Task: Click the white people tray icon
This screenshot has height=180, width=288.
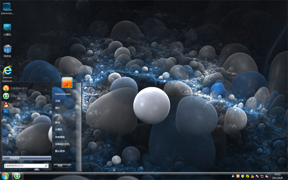Action: [x=233, y=176]
